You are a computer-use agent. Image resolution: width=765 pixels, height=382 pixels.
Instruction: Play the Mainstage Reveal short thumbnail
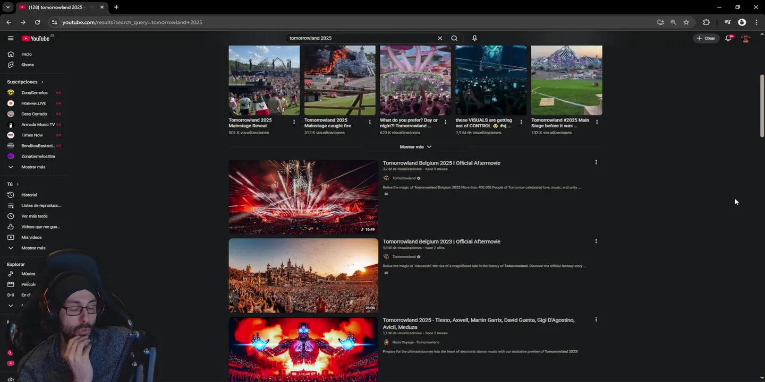coord(264,80)
